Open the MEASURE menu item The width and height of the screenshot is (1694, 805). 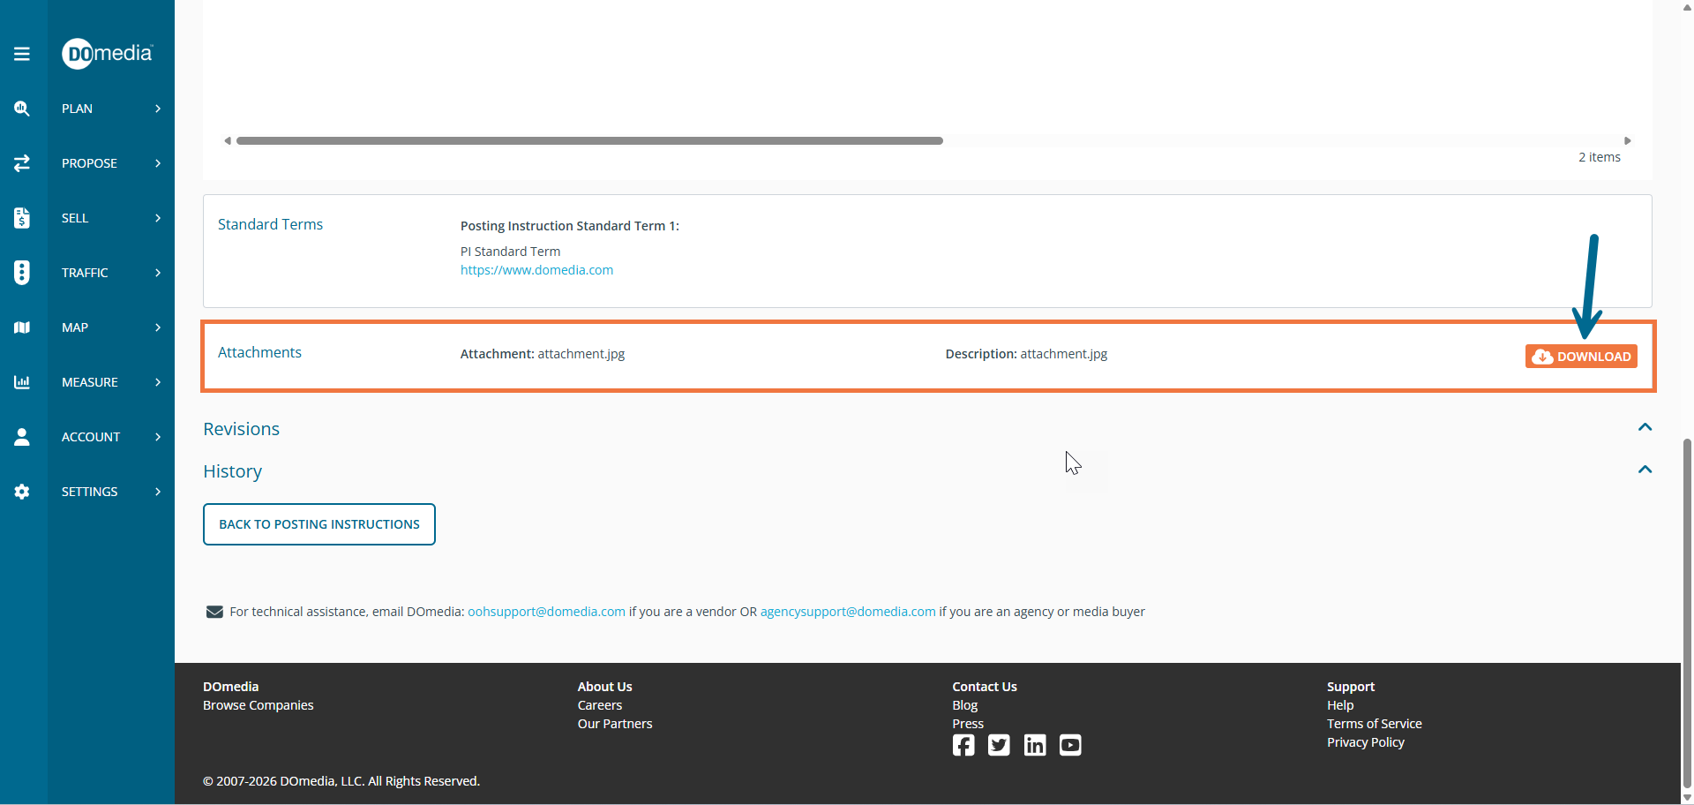tap(90, 382)
